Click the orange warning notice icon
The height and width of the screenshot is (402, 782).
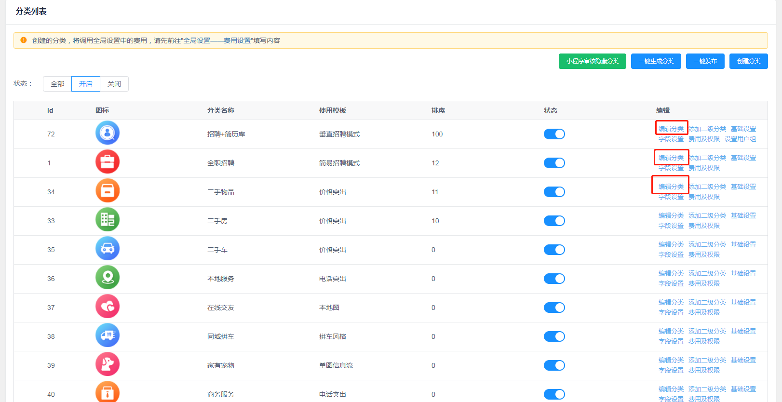tap(24, 40)
